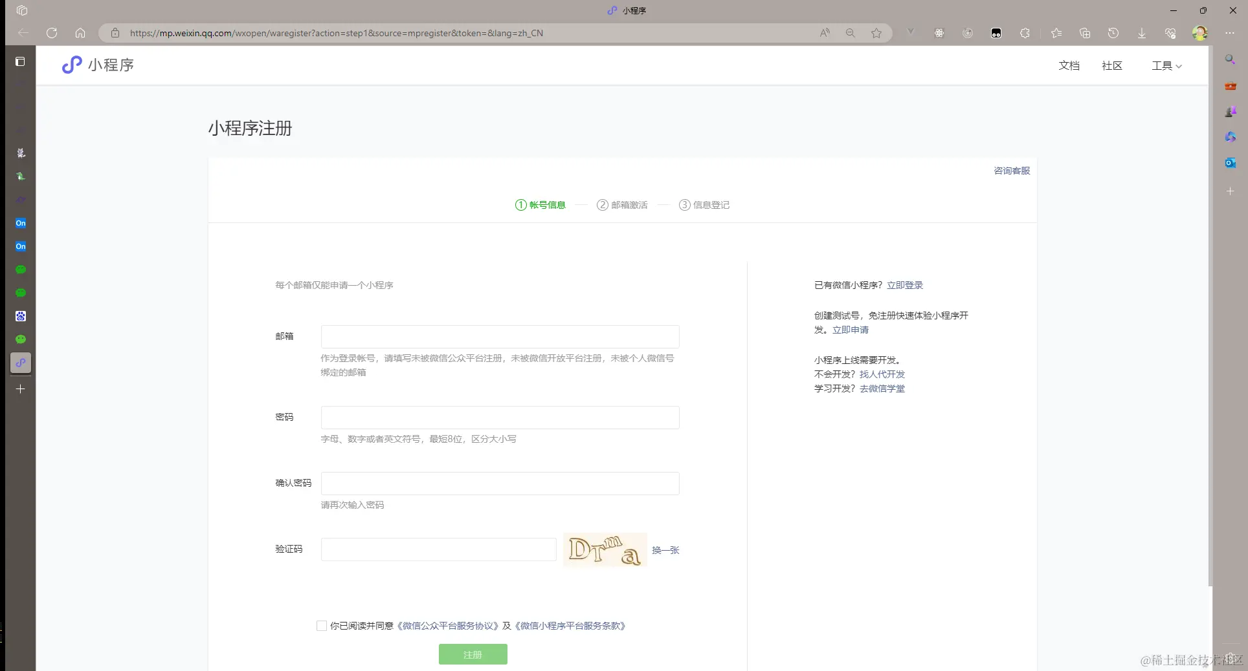Focus the 验证码 input field

(x=439, y=549)
